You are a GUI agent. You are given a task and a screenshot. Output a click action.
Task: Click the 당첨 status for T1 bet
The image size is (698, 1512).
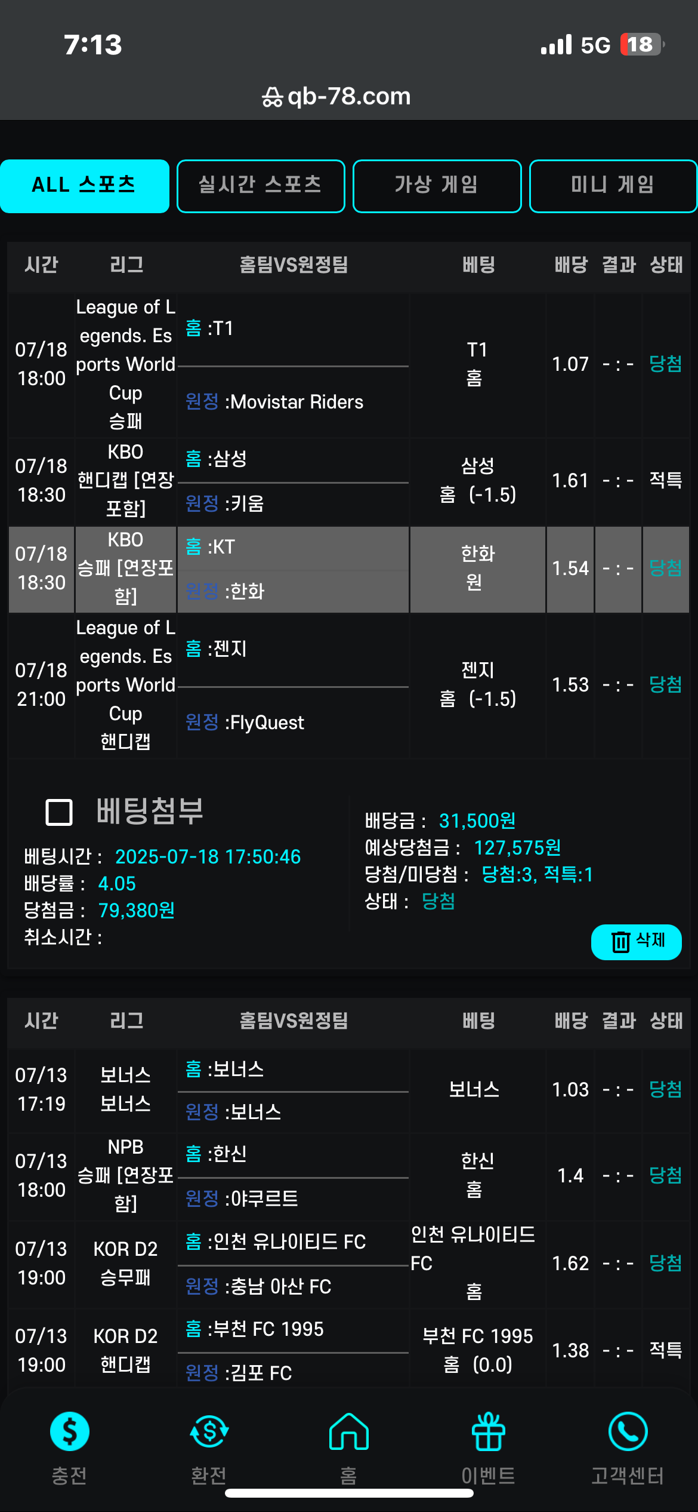665,364
